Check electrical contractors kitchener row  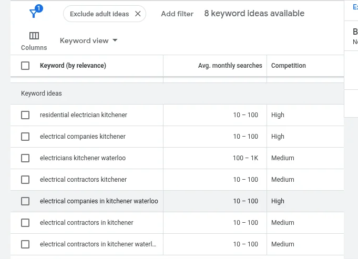tap(25, 180)
